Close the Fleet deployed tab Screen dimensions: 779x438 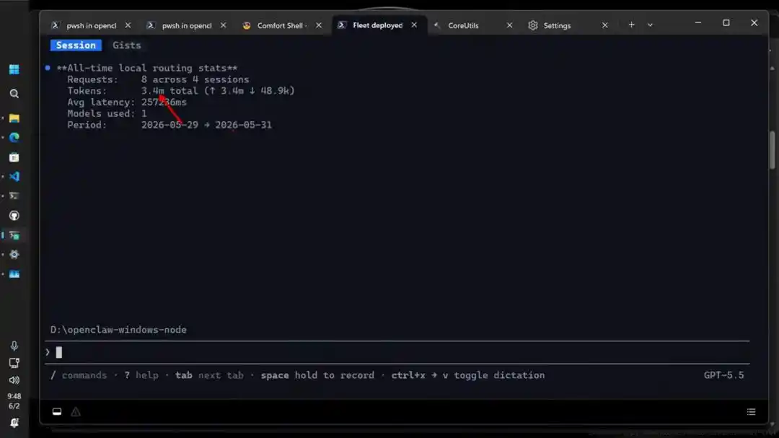(414, 25)
